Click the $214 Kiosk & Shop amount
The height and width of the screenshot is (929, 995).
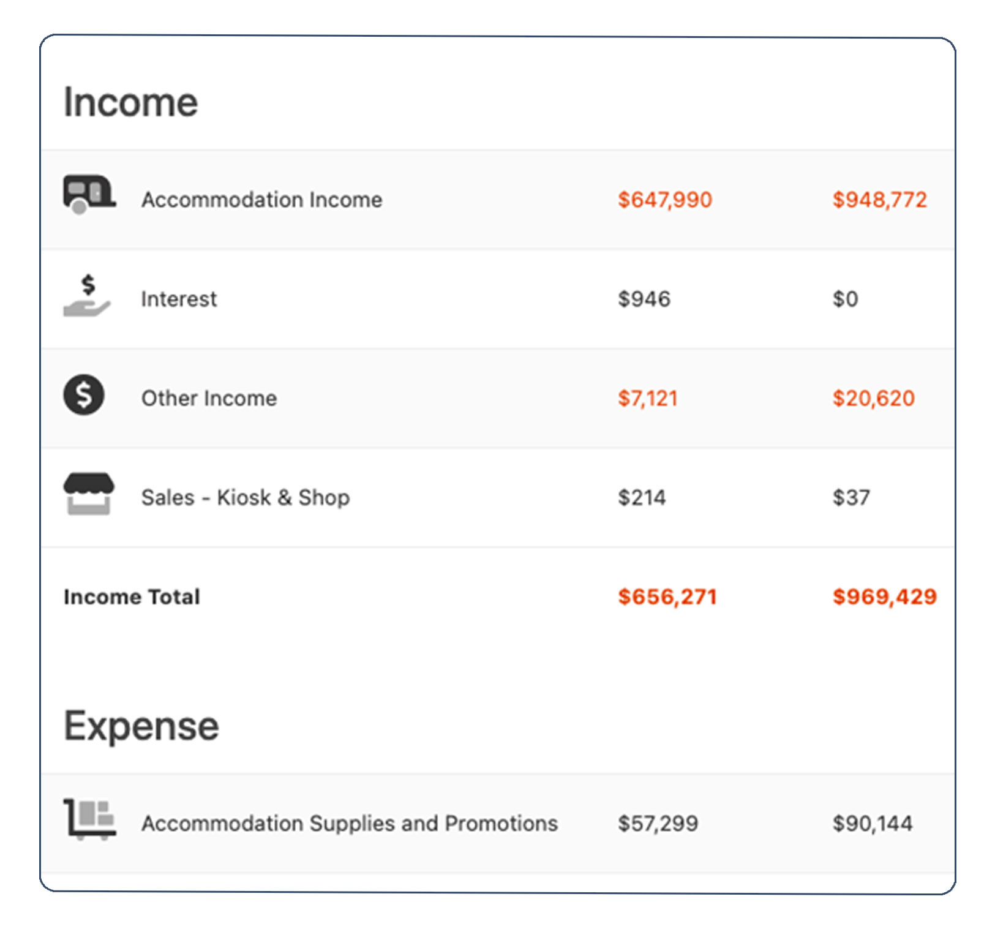(641, 497)
